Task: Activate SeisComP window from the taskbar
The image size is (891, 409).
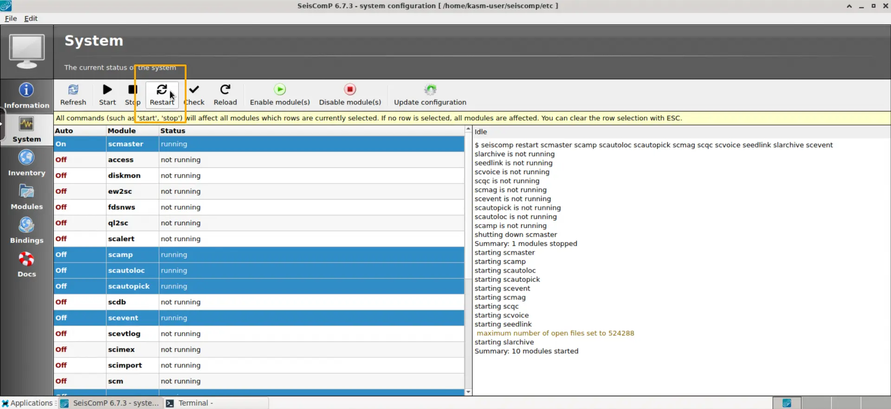Action: pyautogui.click(x=110, y=403)
